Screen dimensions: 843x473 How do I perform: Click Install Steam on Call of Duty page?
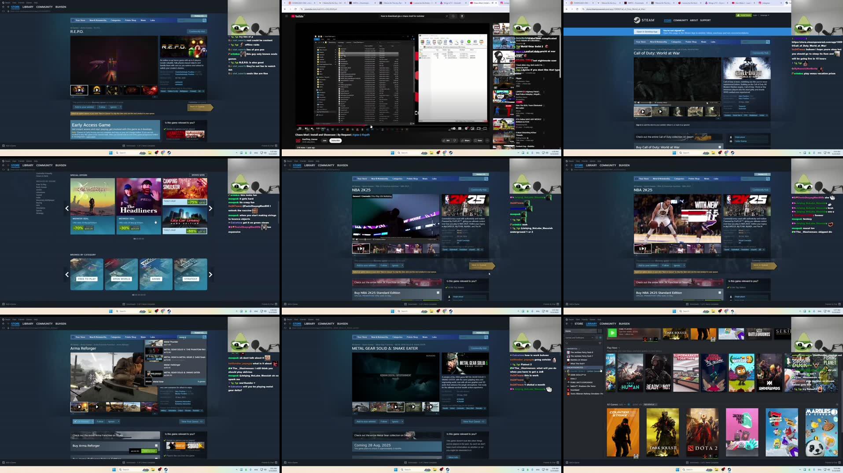[x=744, y=15]
